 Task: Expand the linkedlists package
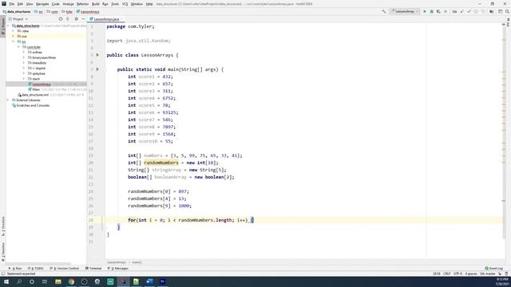pyautogui.click(x=24, y=63)
